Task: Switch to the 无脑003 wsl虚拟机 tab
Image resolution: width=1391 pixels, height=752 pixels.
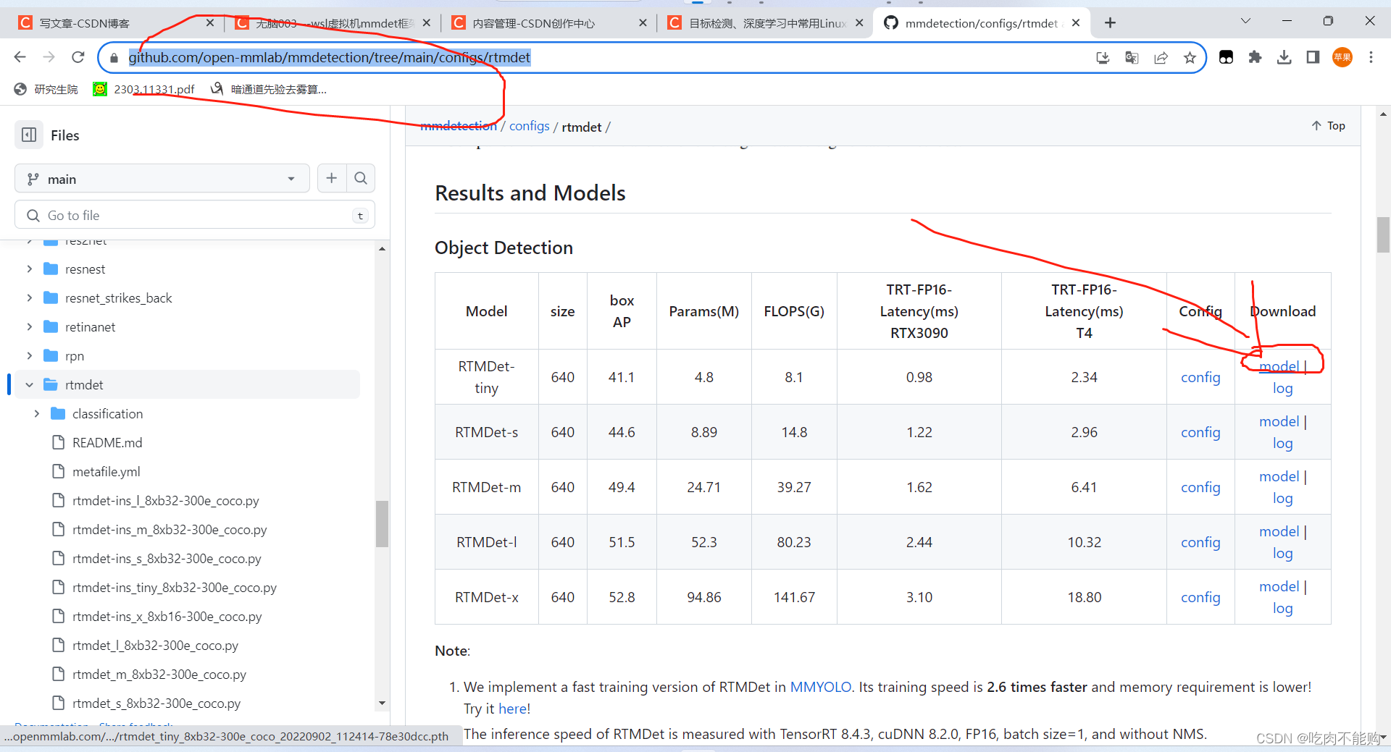Action: (x=333, y=23)
